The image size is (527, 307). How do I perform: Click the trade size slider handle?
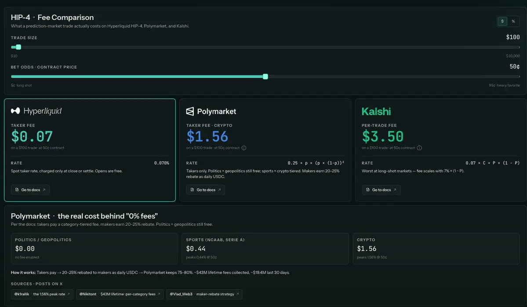[18, 47]
